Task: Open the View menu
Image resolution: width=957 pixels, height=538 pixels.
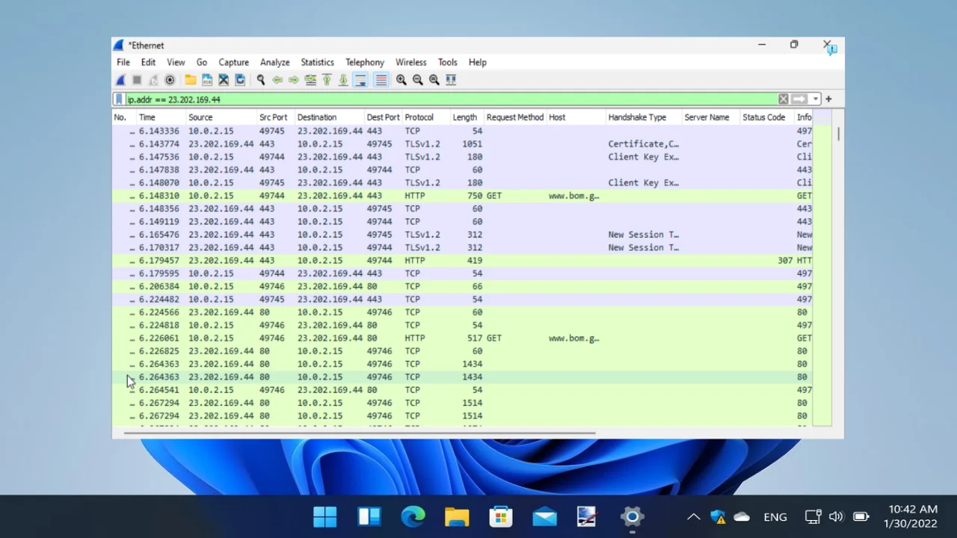Action: tap(176, 62)
